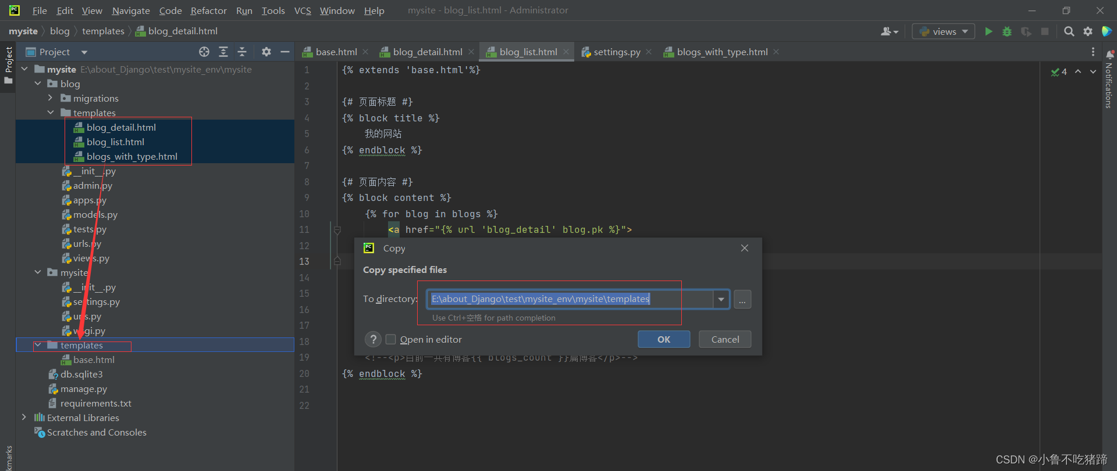Expand all Project tree nodes
Image resolution: width=1117 pixels, height=471 pixels.
(223, 52)
